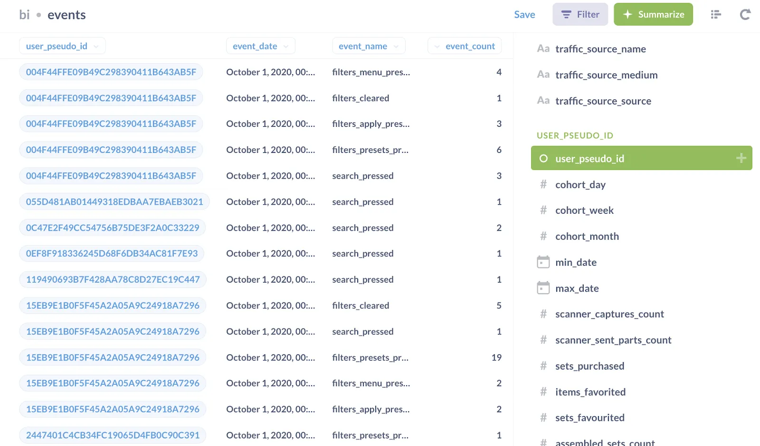The height and width of the screenshot is (446, 760).
Task: Pick traffic_source_medium as a grouping field
Action: pos(606,75)
